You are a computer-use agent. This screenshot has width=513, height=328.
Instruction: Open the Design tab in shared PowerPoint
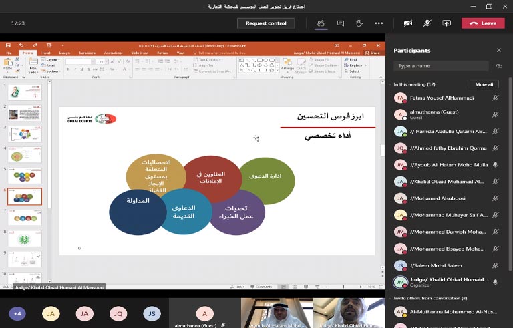click(x=64, y=53)
